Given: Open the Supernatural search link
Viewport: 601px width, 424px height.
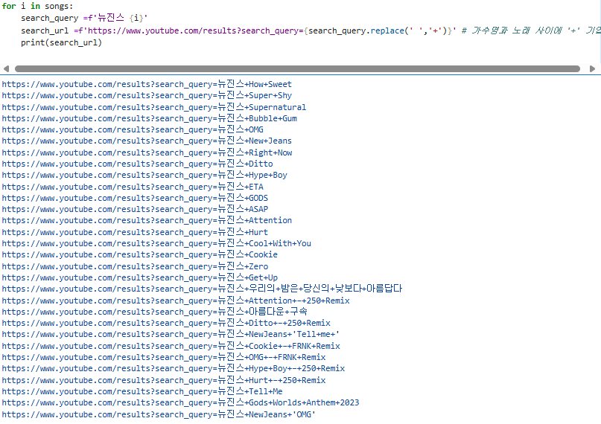Looking at the screenshot, I should [x=154, y=107].
